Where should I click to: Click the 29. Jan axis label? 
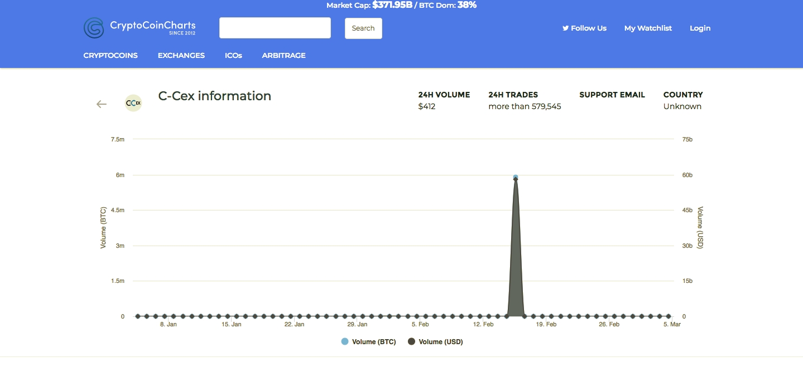pos(357,324)
